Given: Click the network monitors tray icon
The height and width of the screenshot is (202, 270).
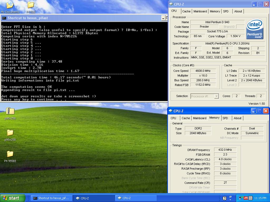Looking at the screenshot, I should [241, 198].
